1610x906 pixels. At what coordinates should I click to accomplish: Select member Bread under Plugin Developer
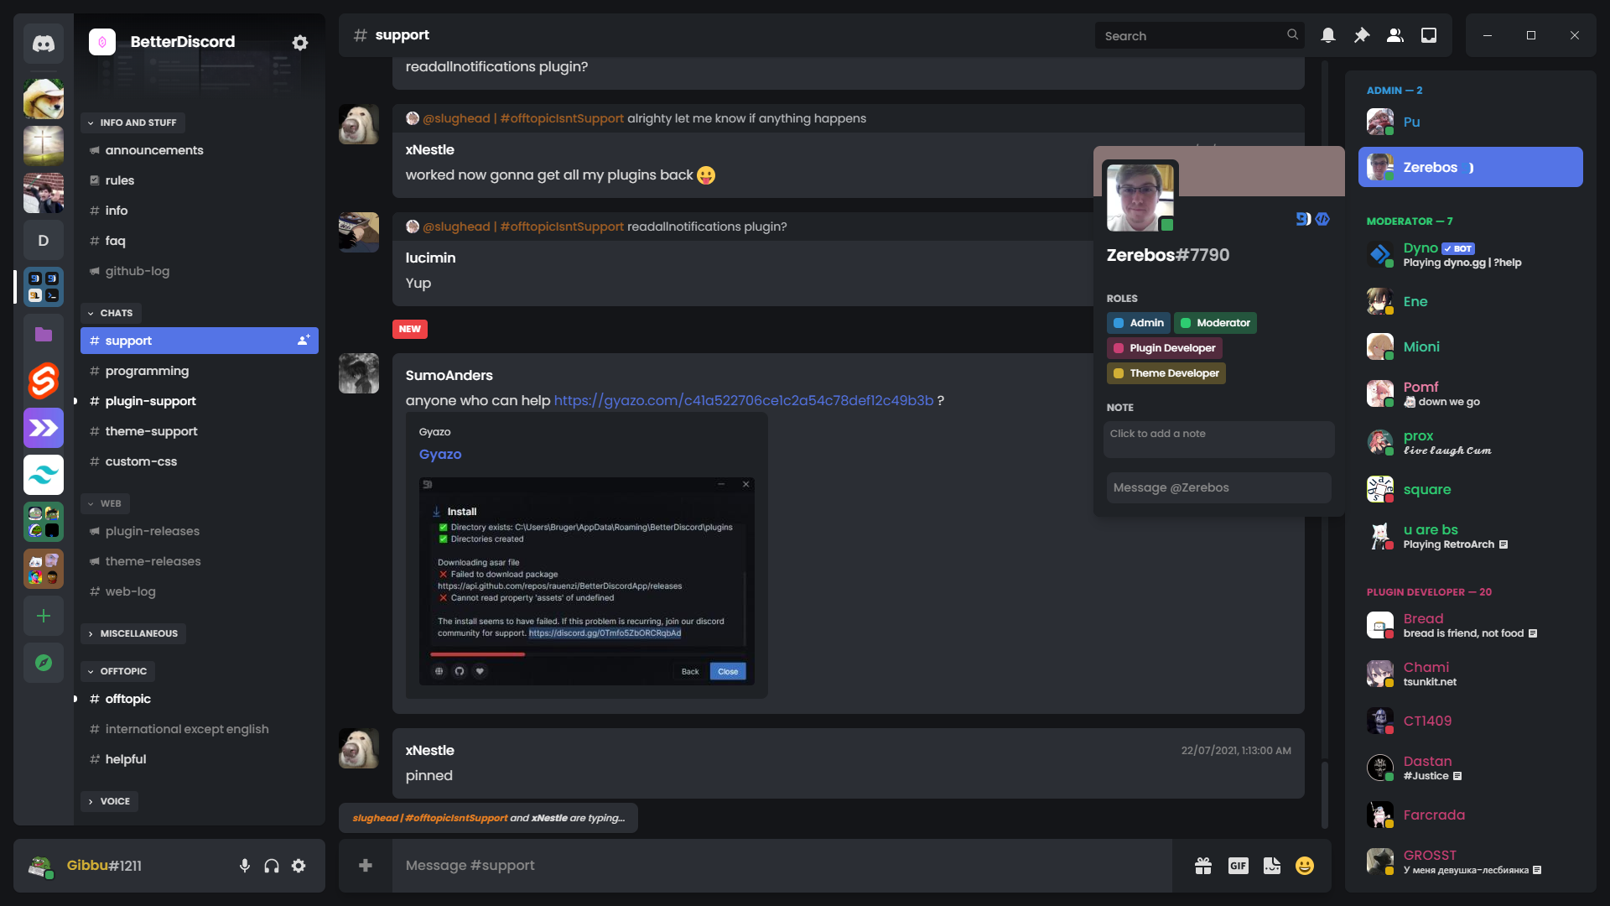coord(1471,625)
